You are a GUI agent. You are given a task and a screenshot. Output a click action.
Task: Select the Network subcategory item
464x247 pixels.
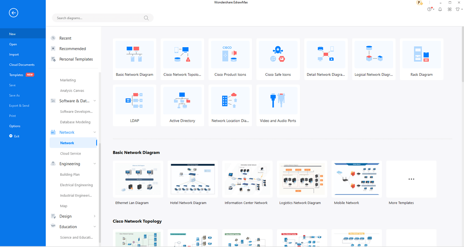73,143
